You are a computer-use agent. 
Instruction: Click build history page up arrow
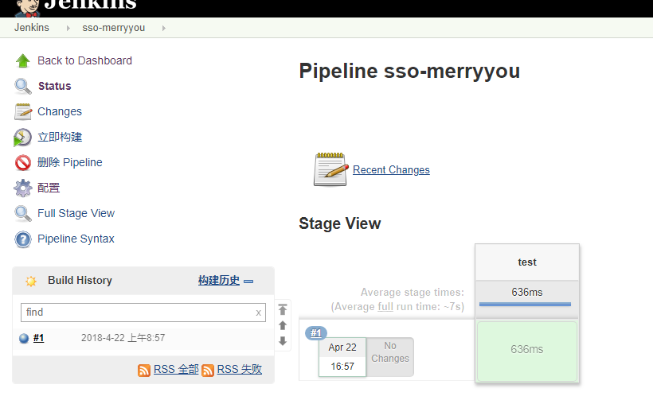[283, 325]
